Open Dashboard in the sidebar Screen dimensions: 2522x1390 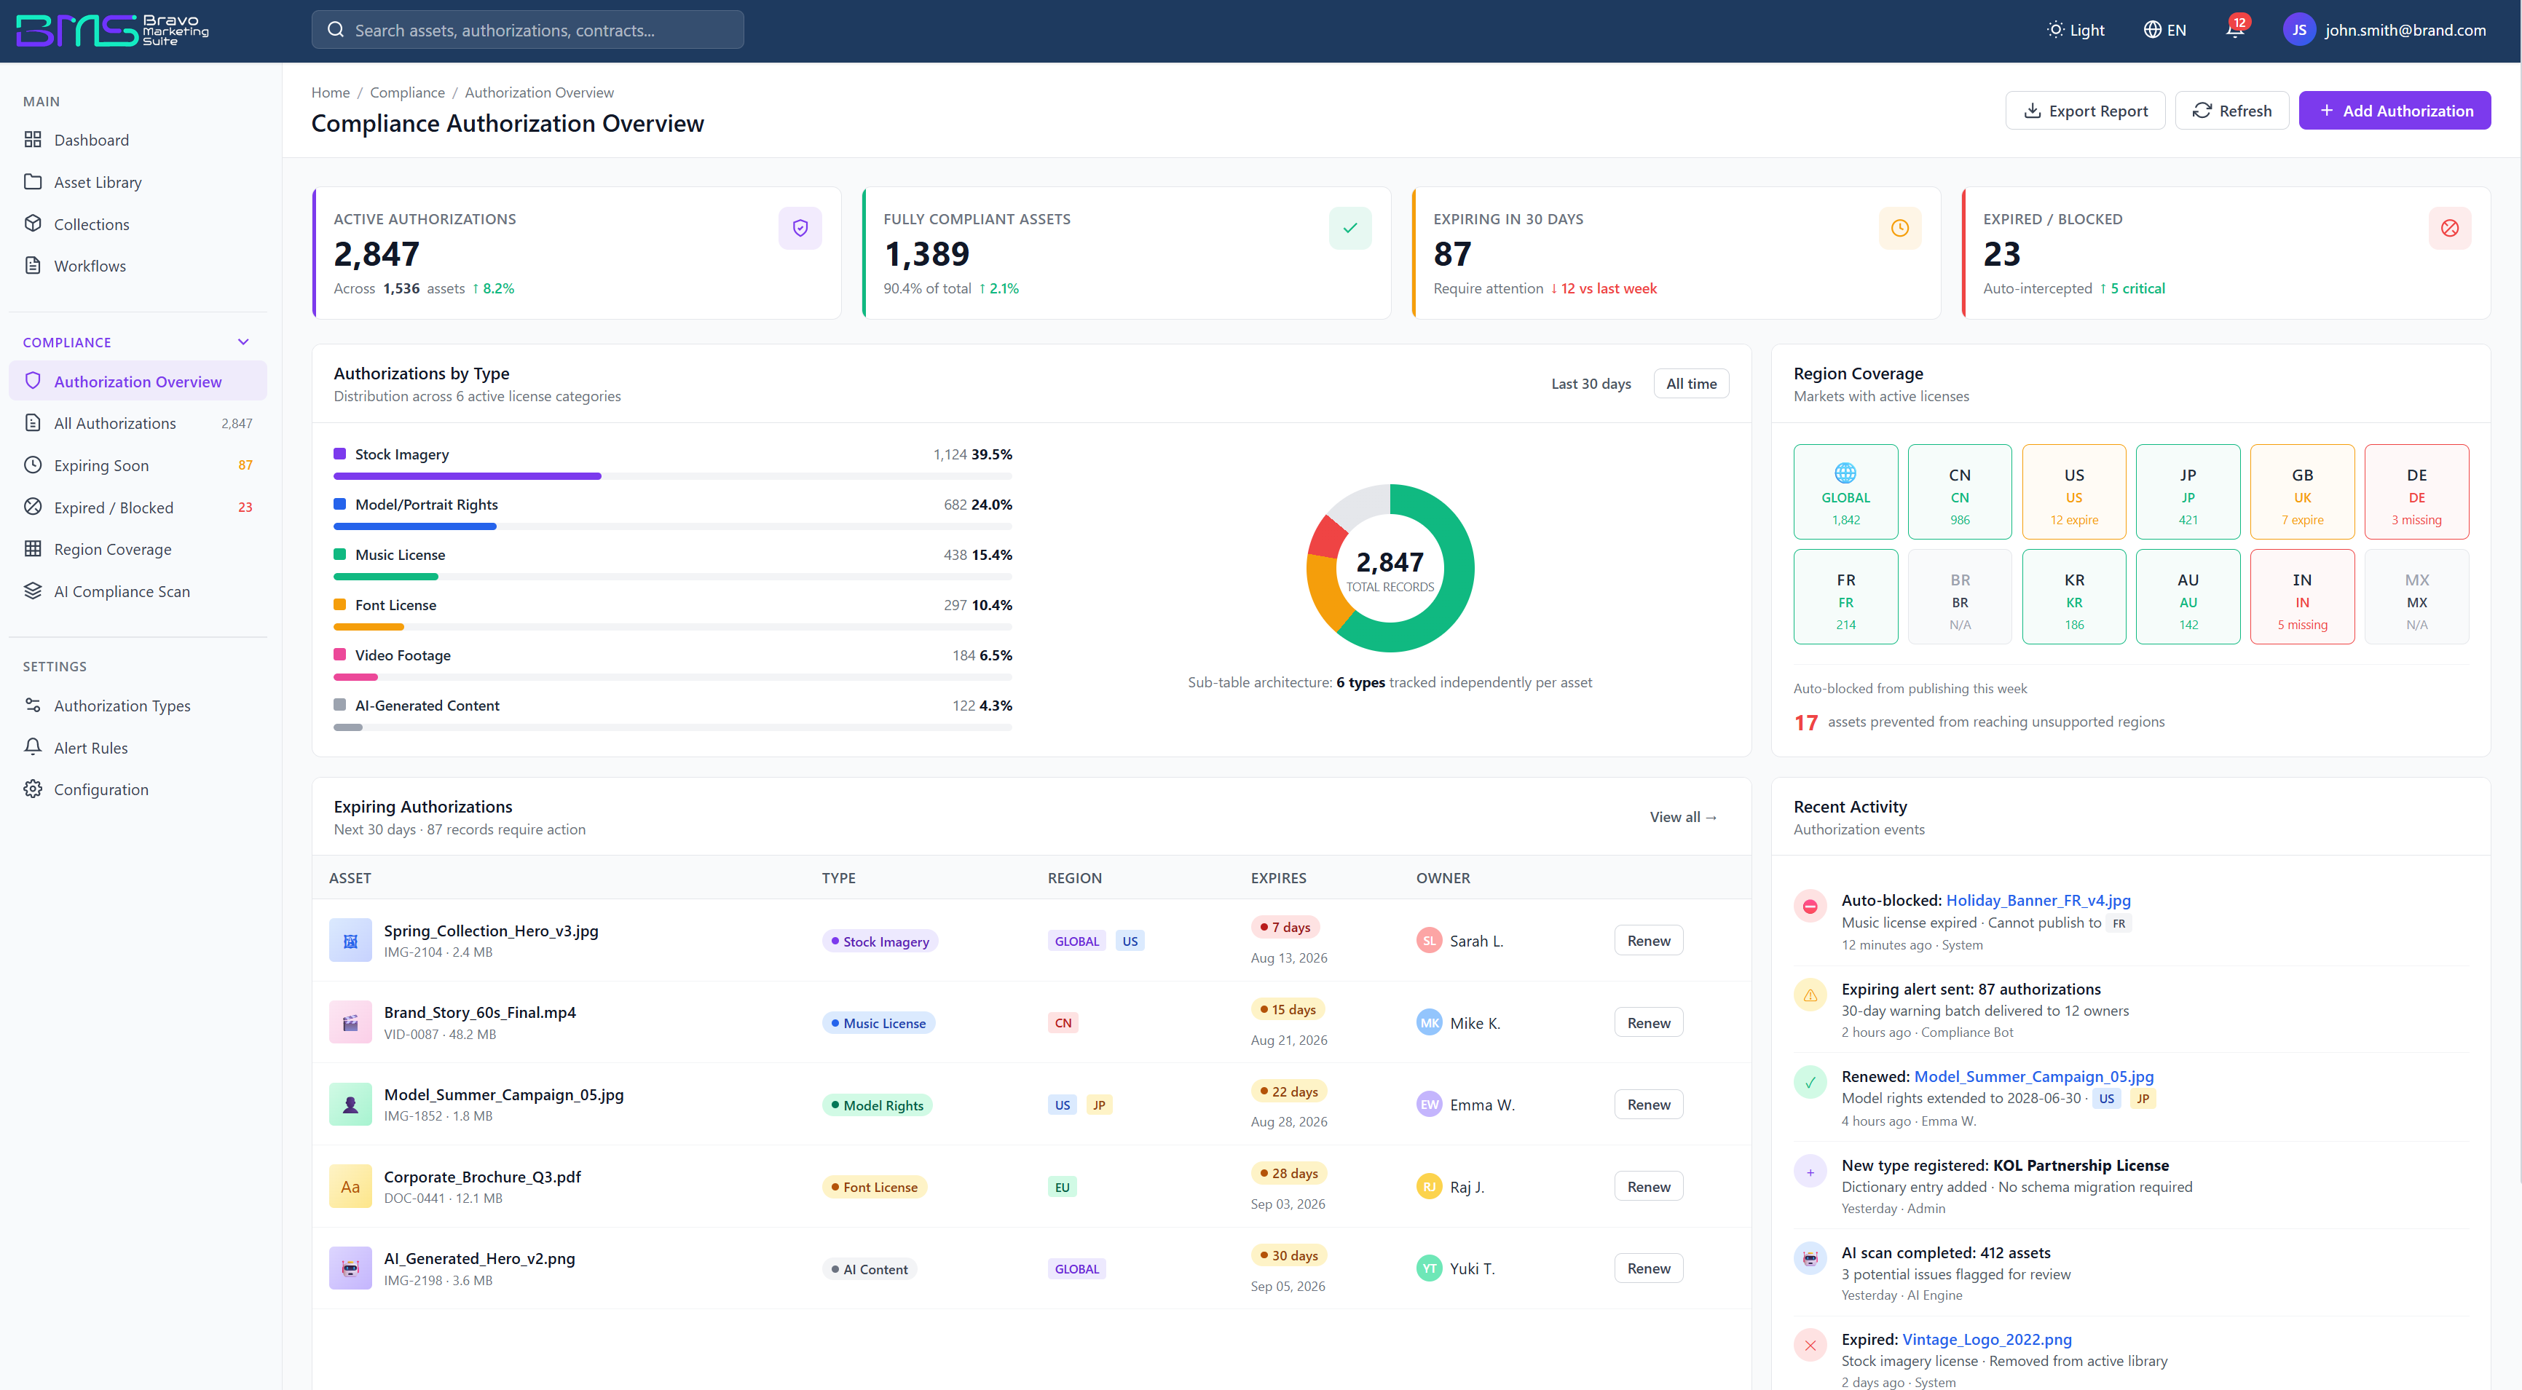pyautogui.click(x=138, y=140)
